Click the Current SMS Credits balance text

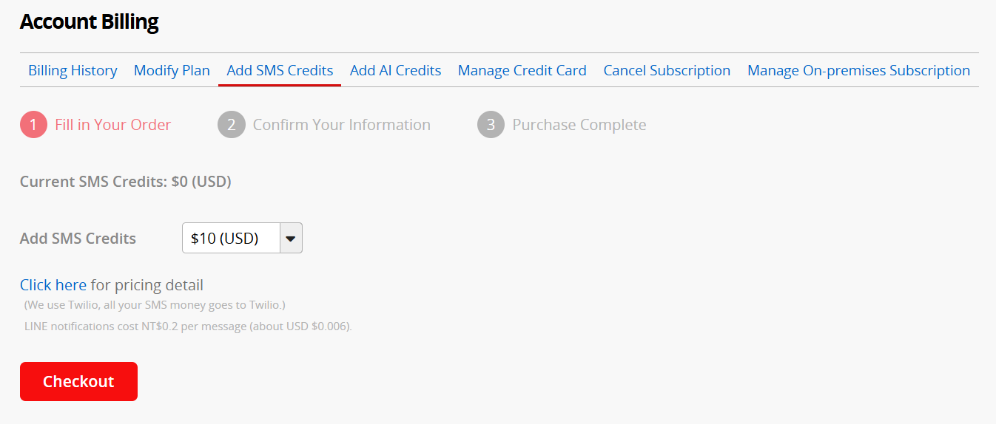pos(125,182)
